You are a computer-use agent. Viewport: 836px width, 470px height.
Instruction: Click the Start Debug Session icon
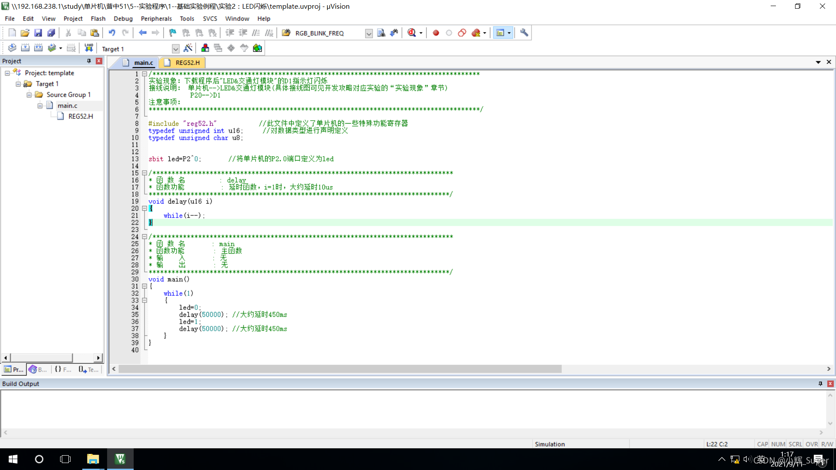tap(412, 33)
